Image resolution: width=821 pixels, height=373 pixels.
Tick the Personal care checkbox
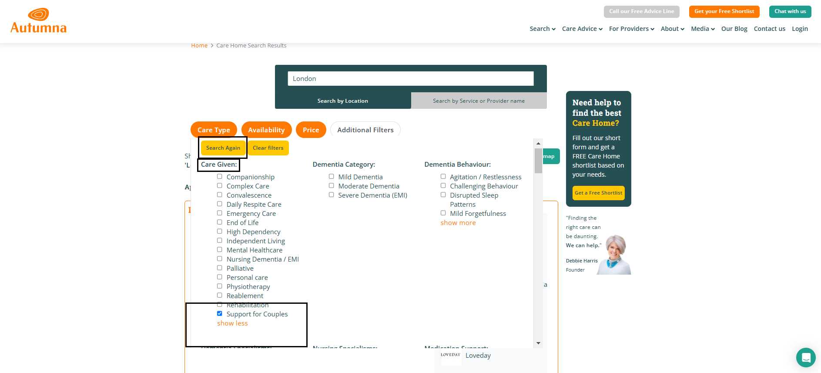coord(220,277)
